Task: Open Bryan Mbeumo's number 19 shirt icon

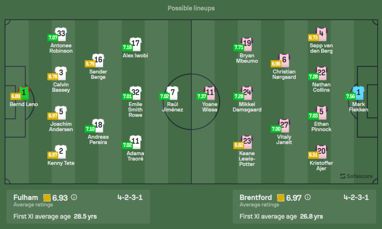Action: (247, 44)
